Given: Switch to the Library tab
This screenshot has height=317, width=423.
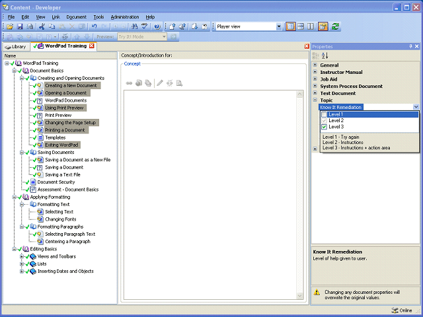Looking at the screenshot, I should point(16,47).
